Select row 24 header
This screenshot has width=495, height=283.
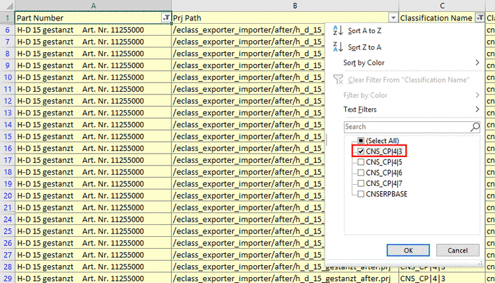tap(7, 220)
